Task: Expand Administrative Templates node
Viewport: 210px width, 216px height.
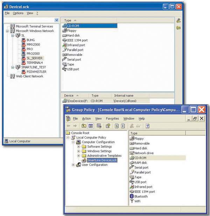Action: pos(79,156)
